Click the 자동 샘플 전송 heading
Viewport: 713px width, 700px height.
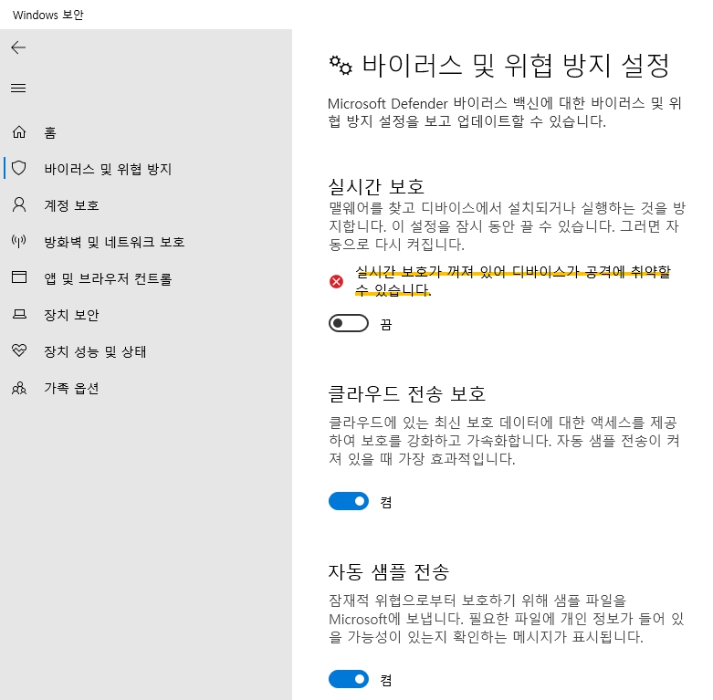pyautogui.click(x=389, y=572)
